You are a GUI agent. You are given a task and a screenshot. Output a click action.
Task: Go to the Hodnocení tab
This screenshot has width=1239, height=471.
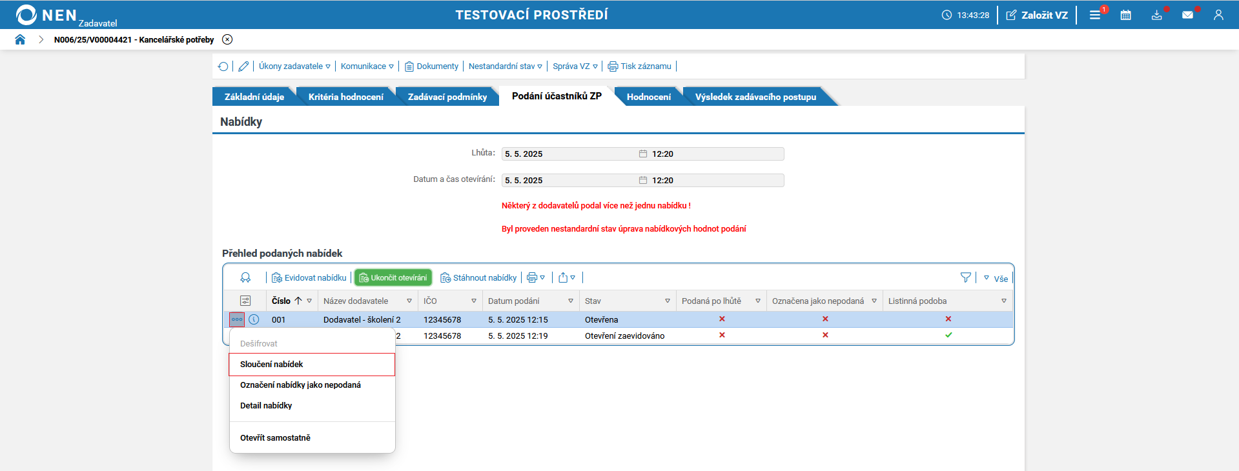point(648,97)
